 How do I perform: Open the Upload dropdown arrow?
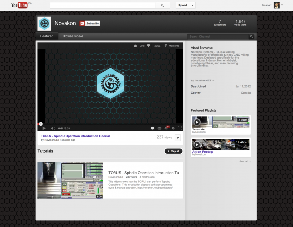[x=192, y=5]
